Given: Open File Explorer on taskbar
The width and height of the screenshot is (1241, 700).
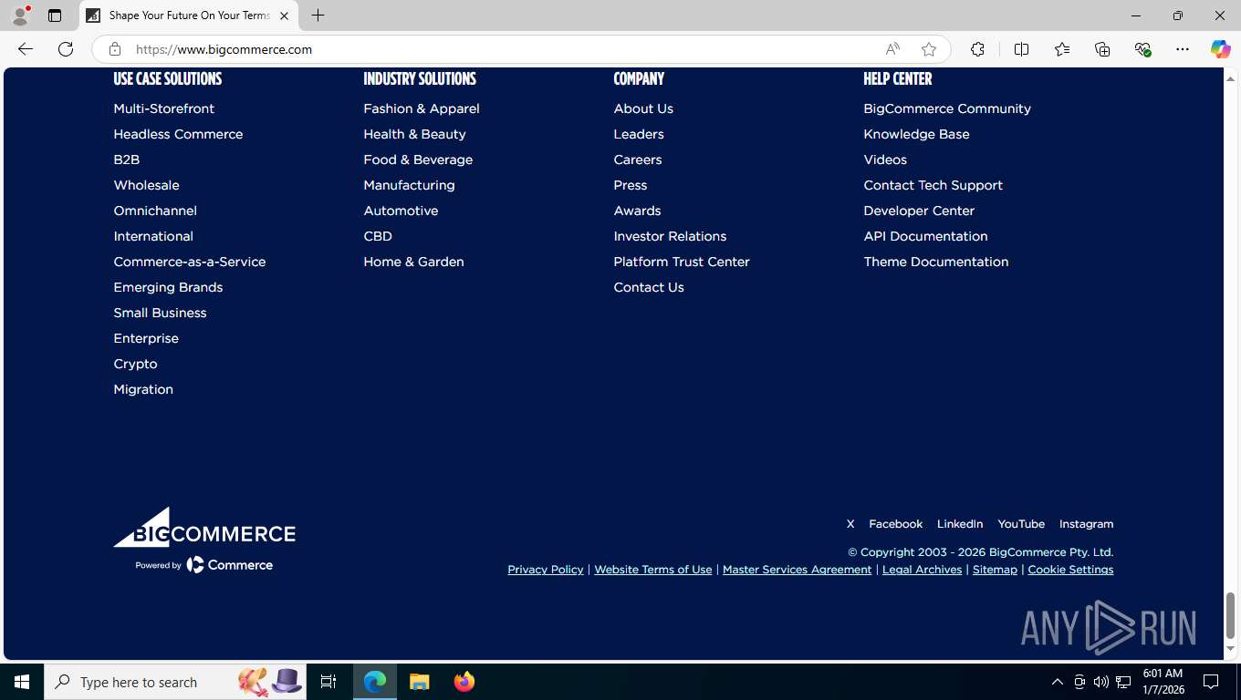Looking at the screenshot, I should pos(420,682).
